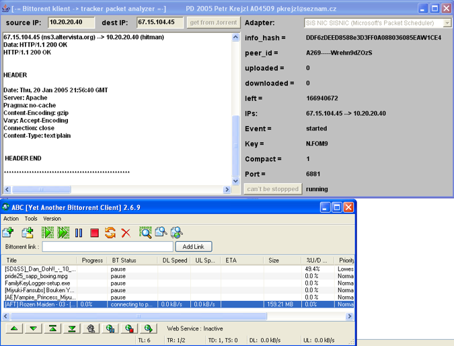Click the 'TL: 6' status bar entry
Image resolution: width=454 pixels, height=346 pixels.
[x=144, y=340]
